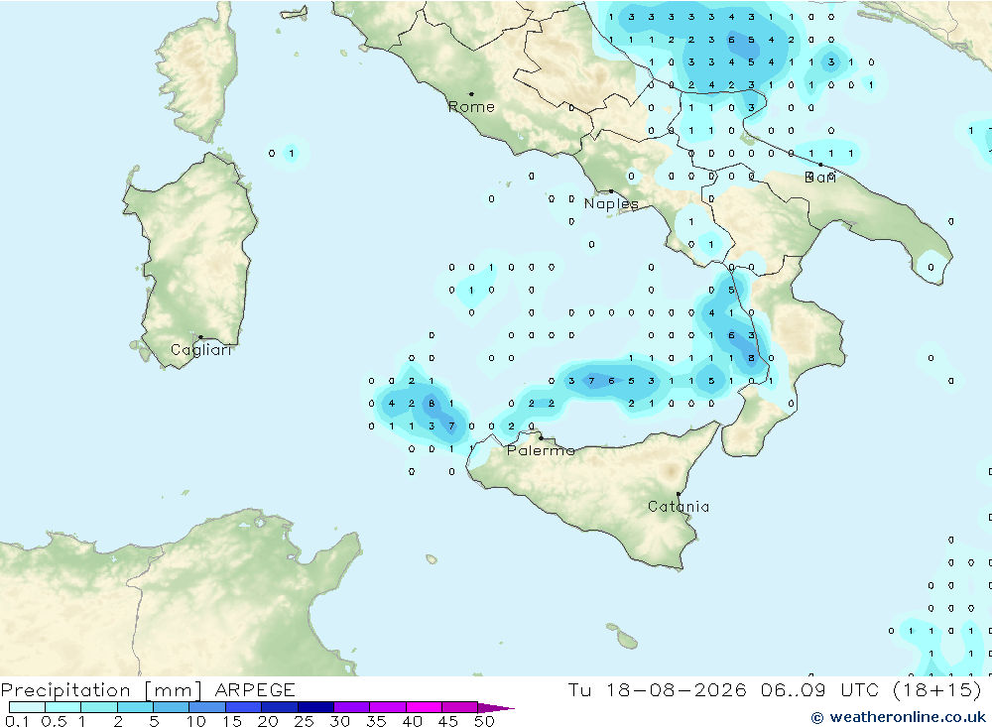
Task: Select the Cagliari label on Sardinia
Action: point(200,350)
